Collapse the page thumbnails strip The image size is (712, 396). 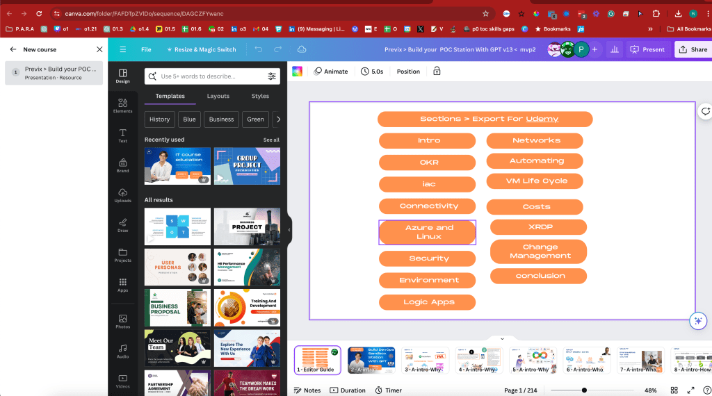pos(502,339)
